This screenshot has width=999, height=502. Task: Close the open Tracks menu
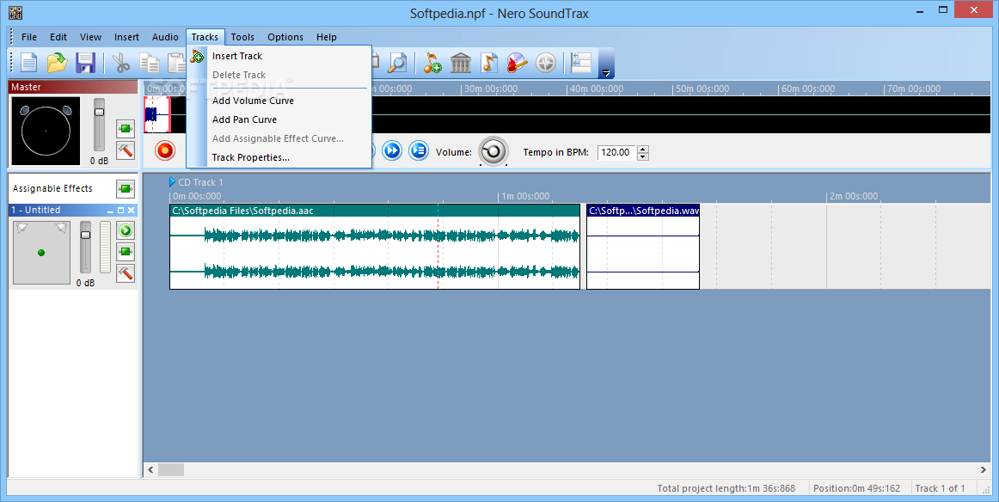point(205,37)
